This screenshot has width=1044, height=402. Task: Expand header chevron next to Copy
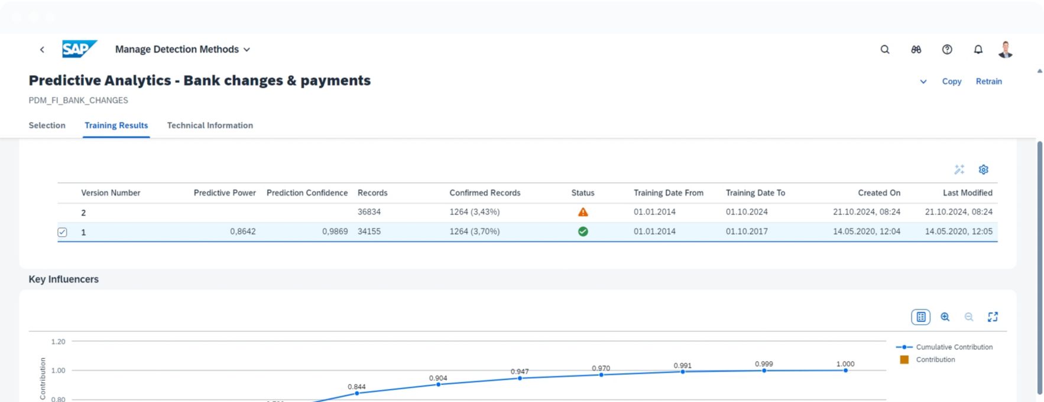(923, 82)
